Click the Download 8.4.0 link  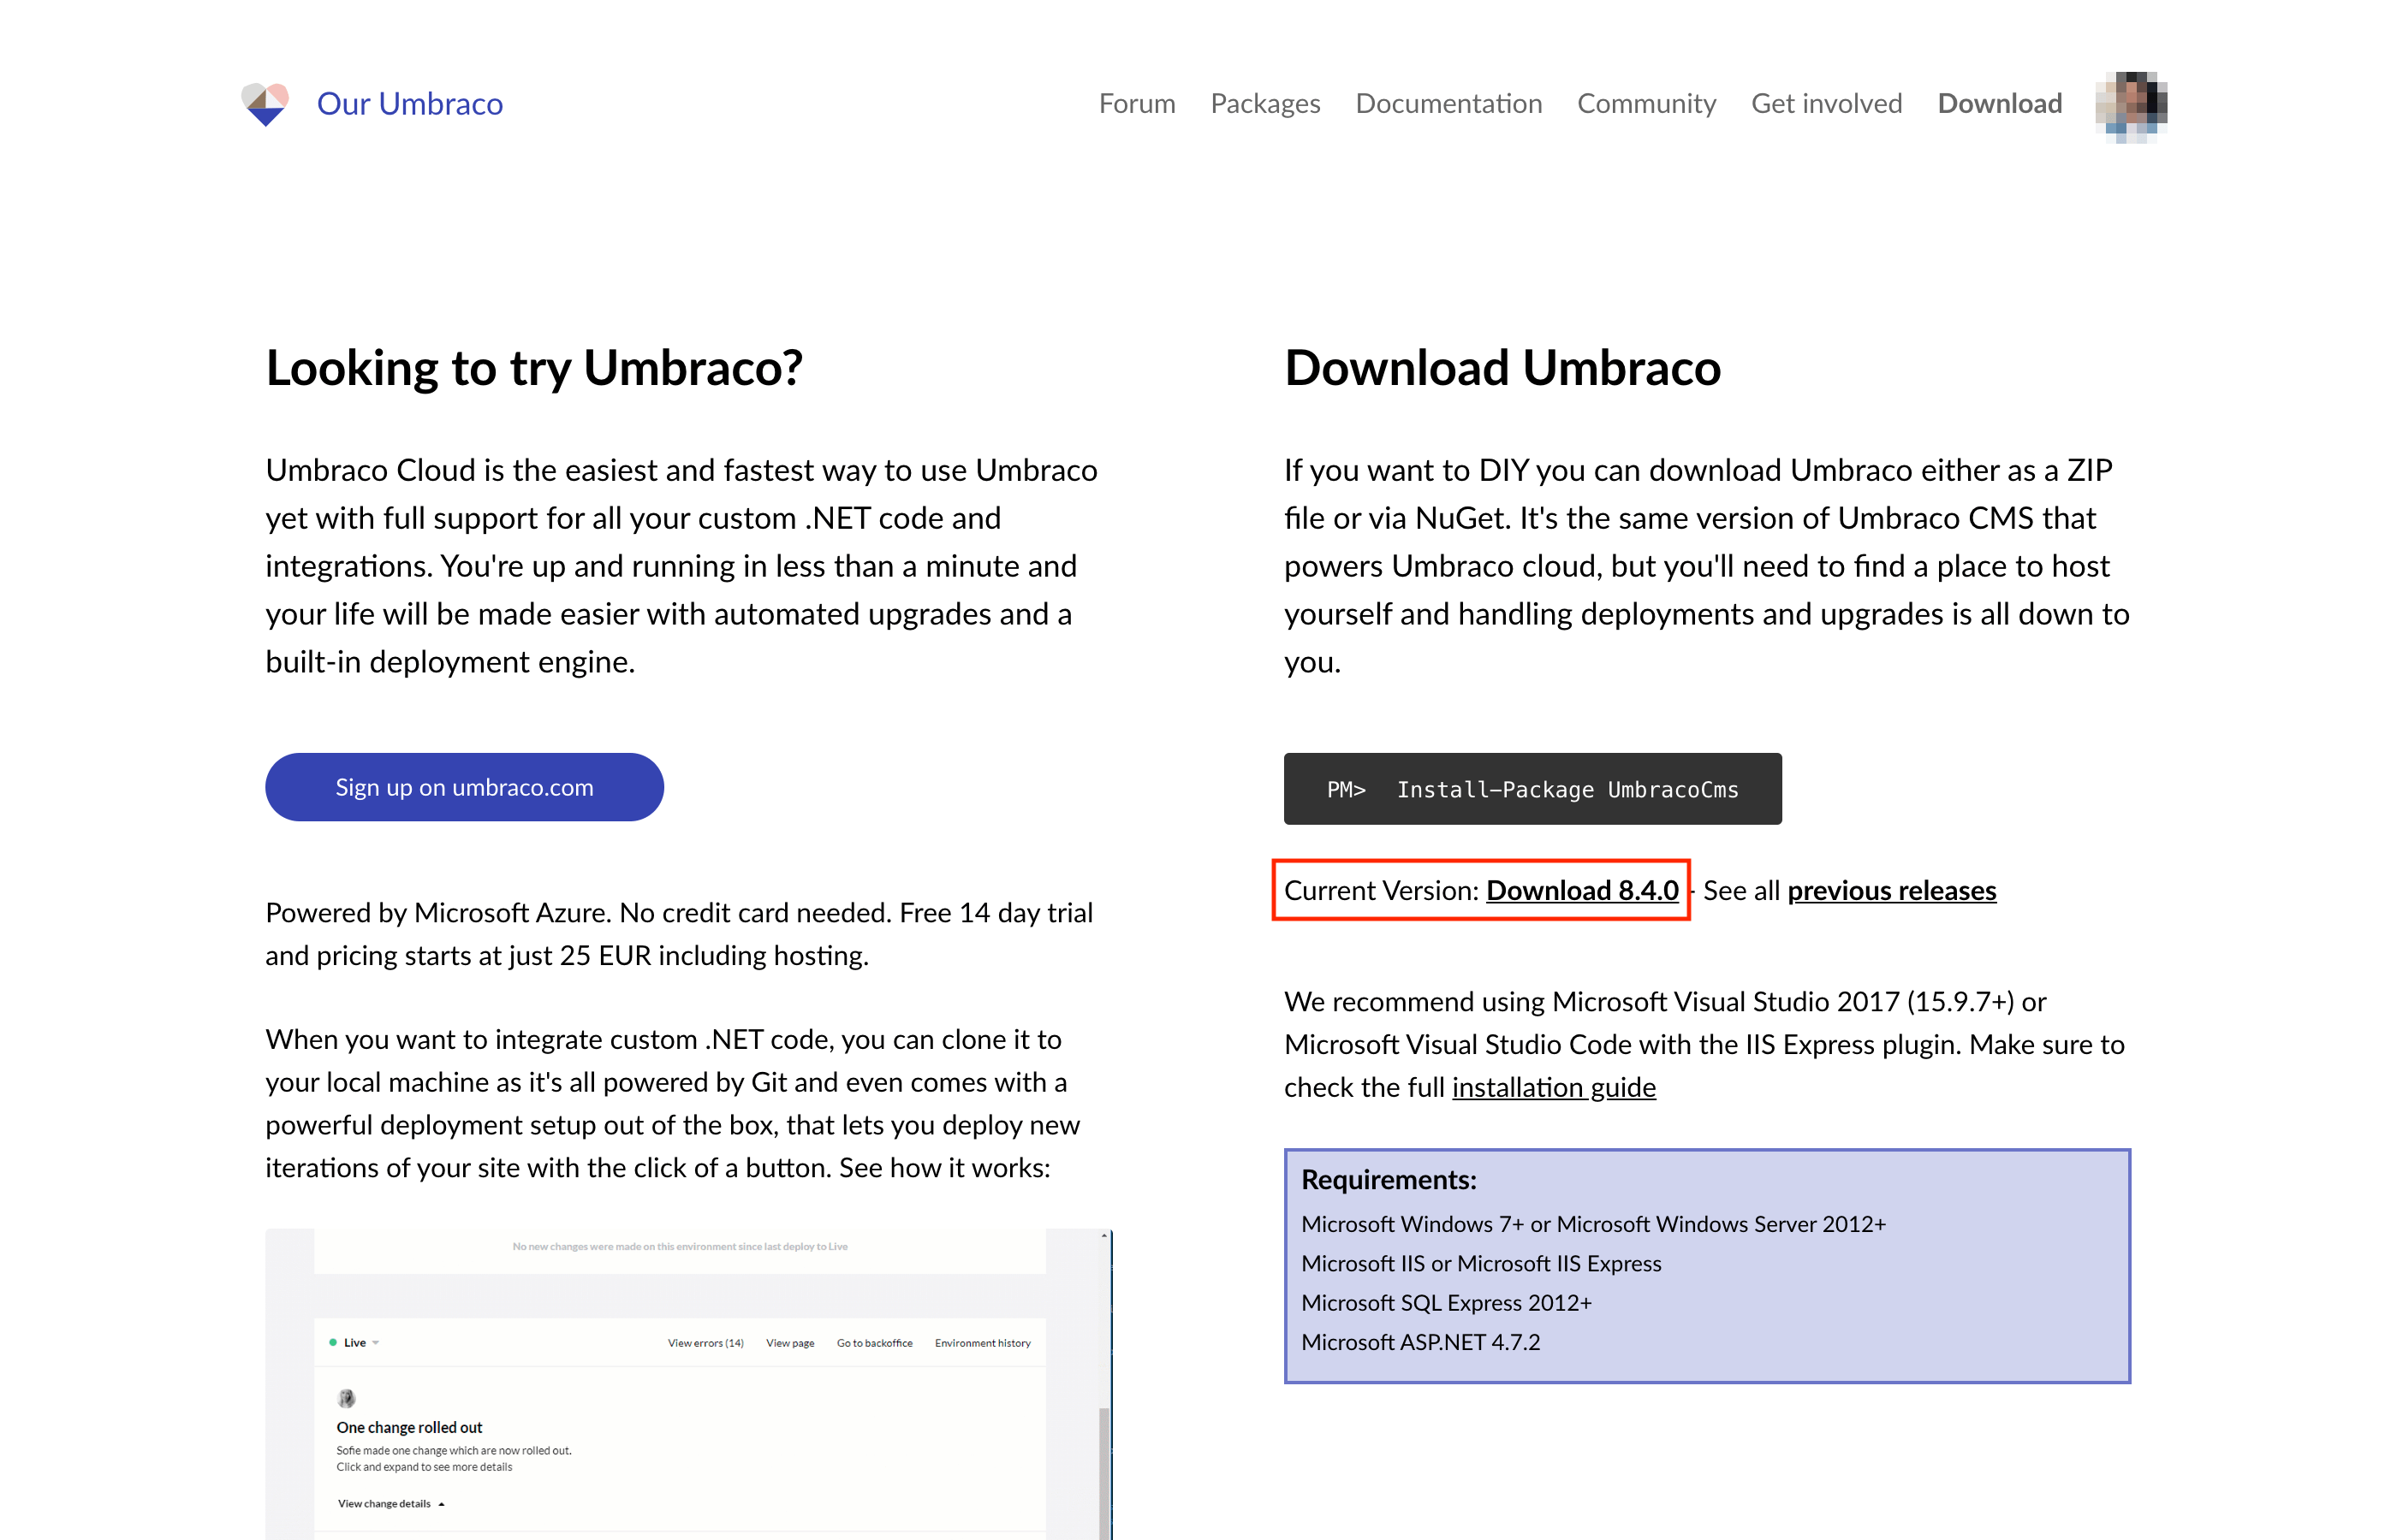(x=1582, y=890)
